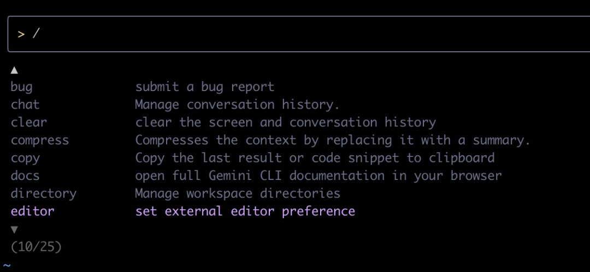Click 'Manage conversation history.' description
This screenshot has height=272, width=590.
[238, 104]
